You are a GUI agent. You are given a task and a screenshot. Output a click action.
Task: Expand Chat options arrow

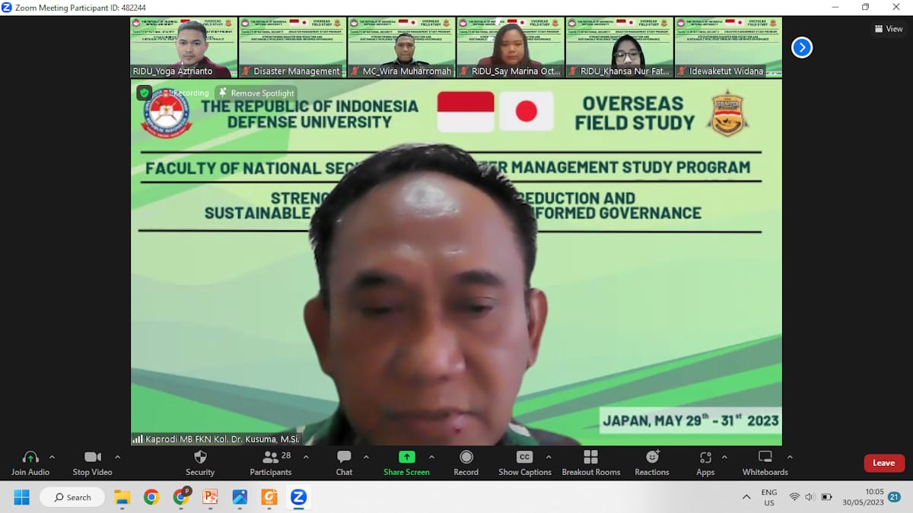366,458
